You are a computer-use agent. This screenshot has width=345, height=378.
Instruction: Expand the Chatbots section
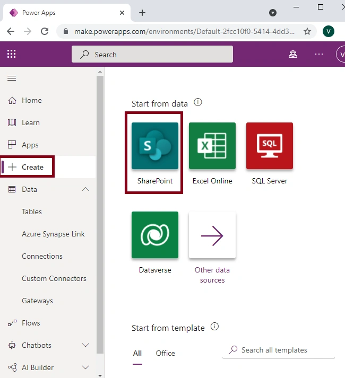(x=85, y=345)
